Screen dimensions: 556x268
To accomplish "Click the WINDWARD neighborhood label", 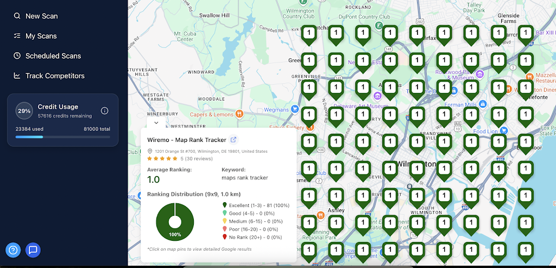I will [x=201, y=72].
